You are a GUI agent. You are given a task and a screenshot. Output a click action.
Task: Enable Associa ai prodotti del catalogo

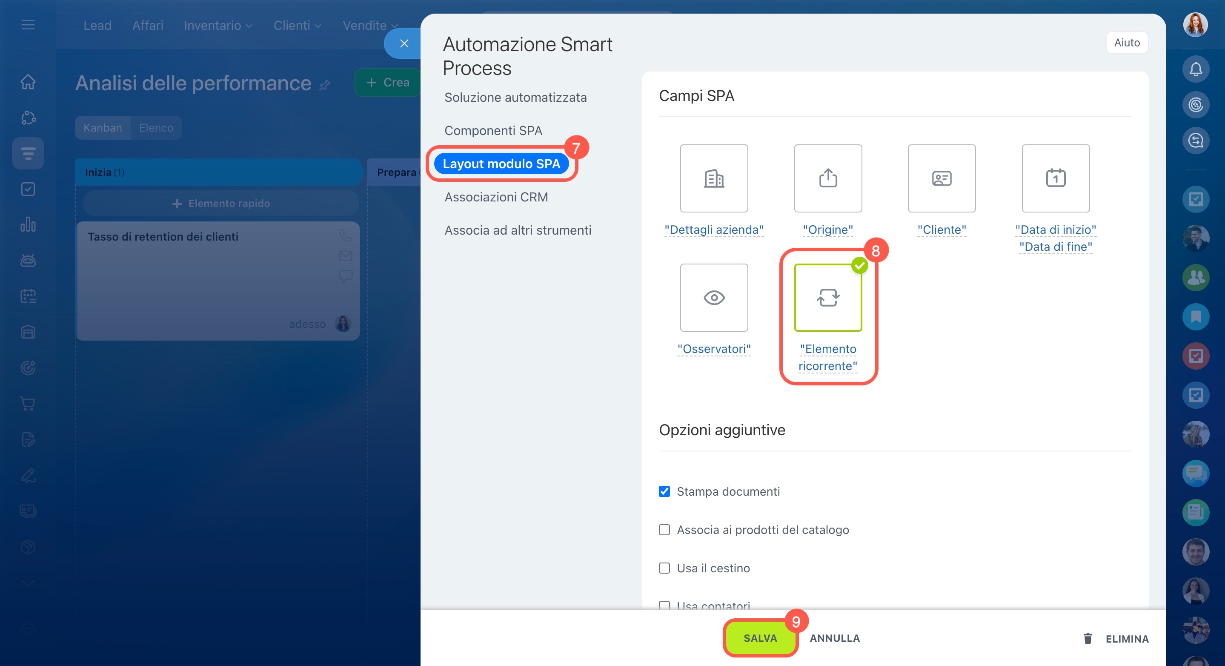(664, 530)
